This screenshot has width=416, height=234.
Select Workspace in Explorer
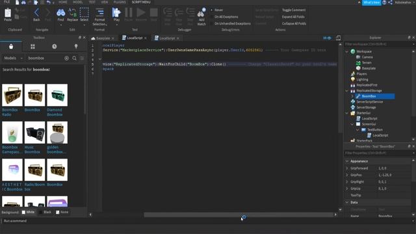[364, 51]
